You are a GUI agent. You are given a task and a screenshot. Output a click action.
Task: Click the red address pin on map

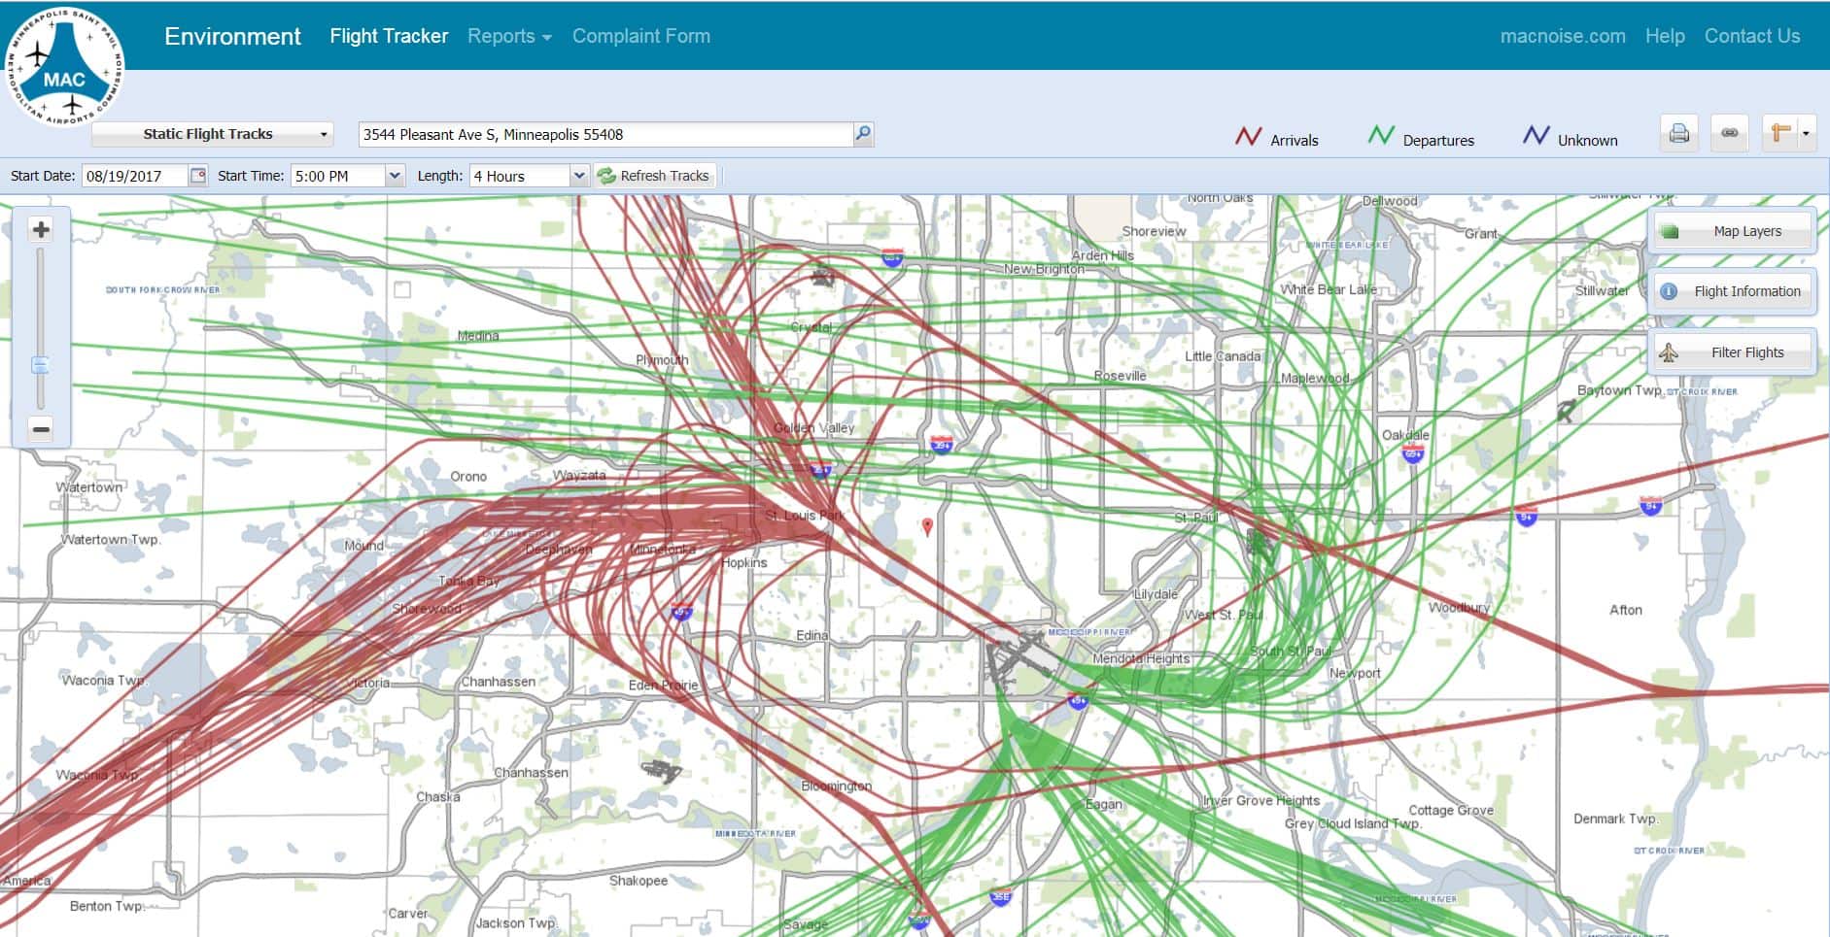(x=927, y=525)
